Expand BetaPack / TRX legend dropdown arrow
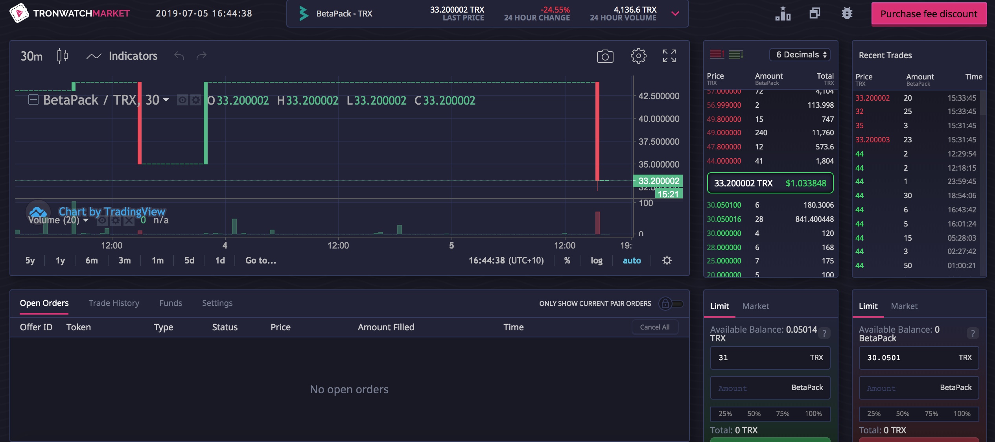 coord(166,100)
